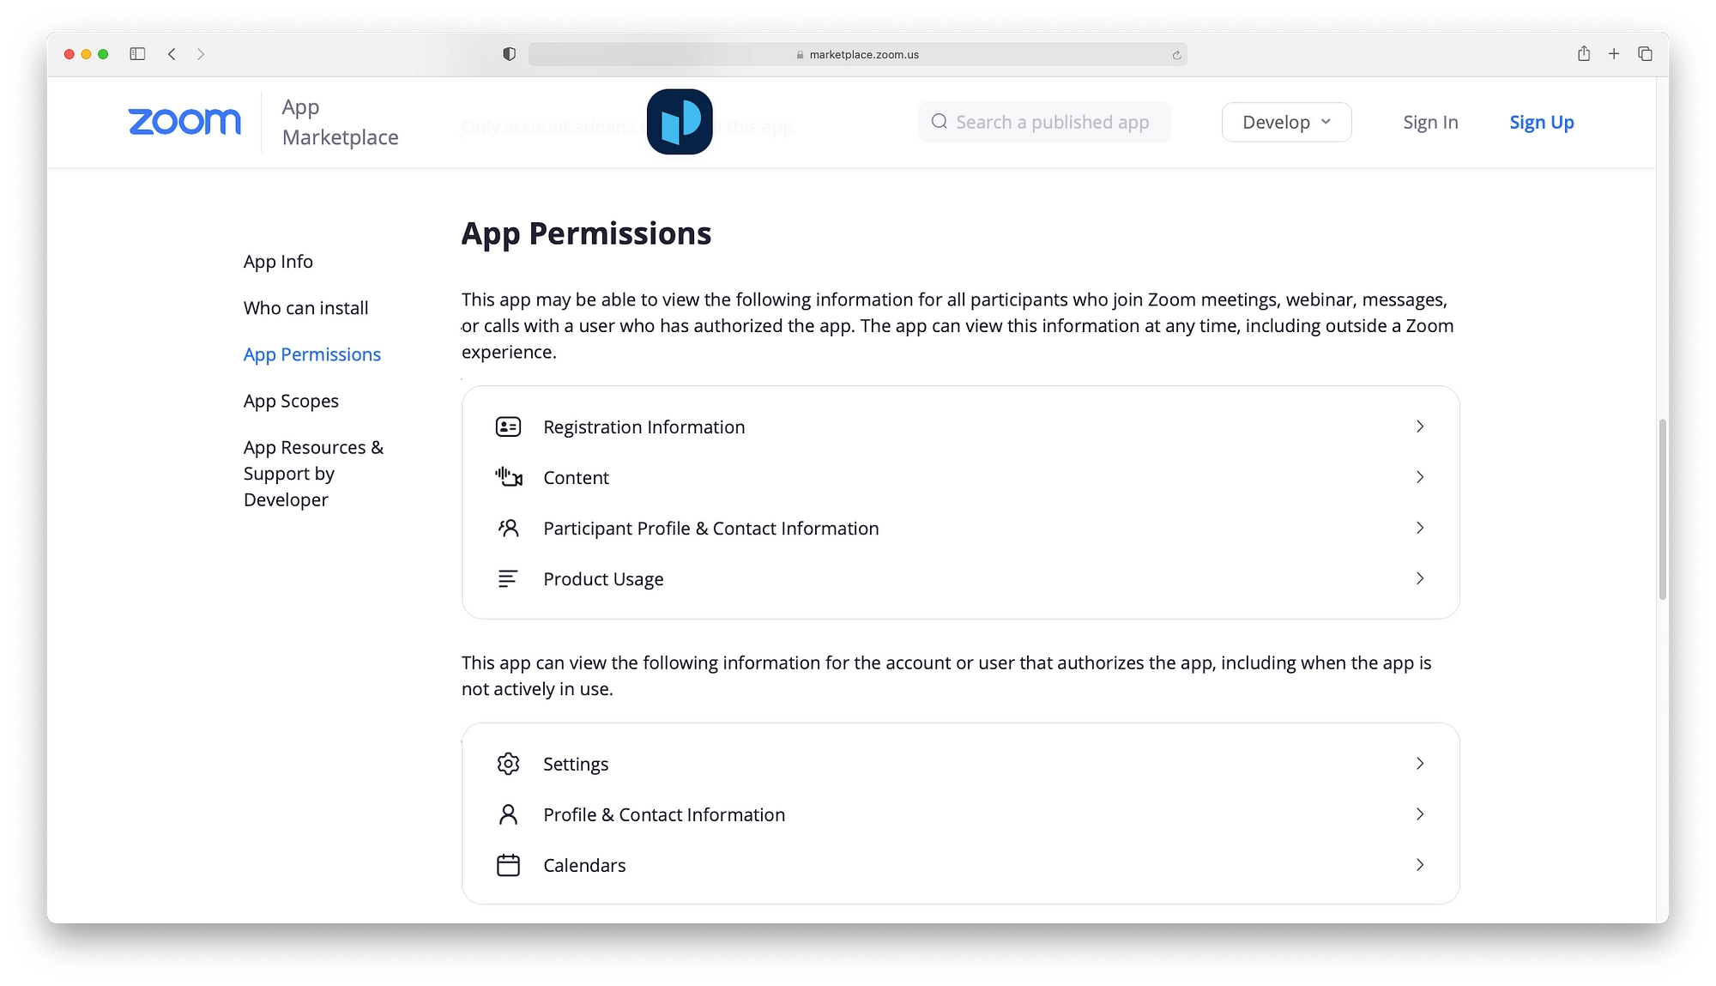Click the Registration Information label
The width and height of the screenshot is (1716, 986).
(x=643, y=426)
